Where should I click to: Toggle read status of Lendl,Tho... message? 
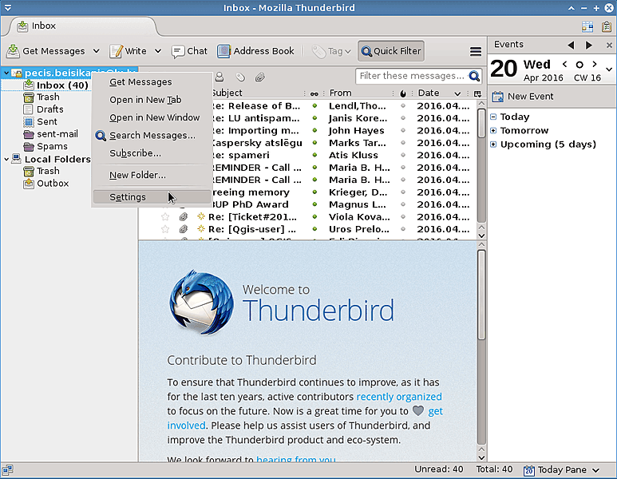click(314, 106)
